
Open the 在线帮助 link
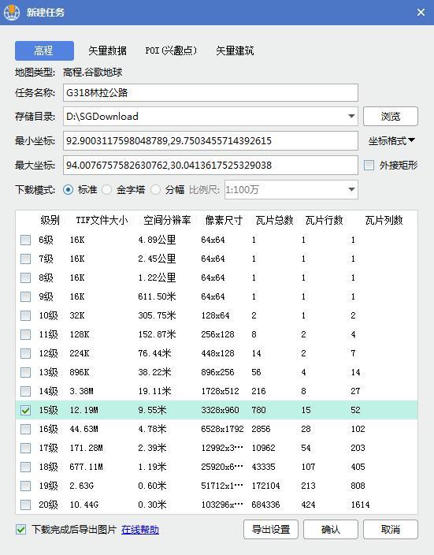pyautogui.click(x=140, y=530)
